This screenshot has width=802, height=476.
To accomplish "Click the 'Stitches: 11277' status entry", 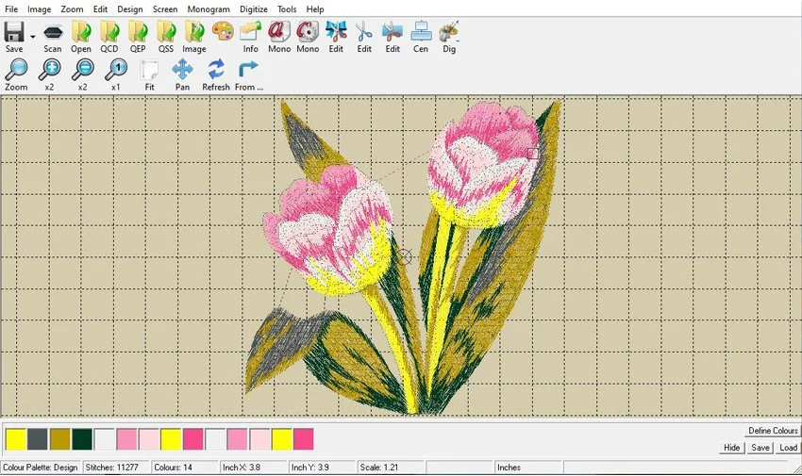I will (x=111, y=468).
